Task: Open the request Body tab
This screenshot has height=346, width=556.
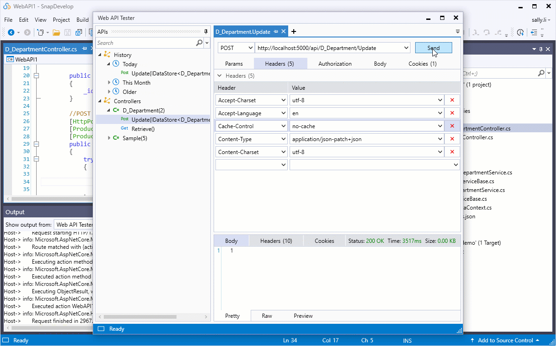Action: point(380,64)
